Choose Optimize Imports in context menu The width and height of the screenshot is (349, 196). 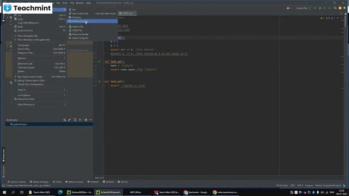[x=39, y=68]
